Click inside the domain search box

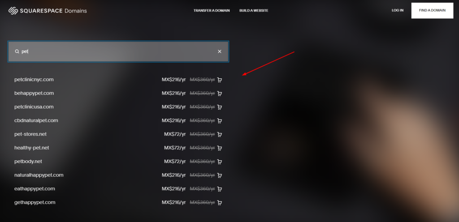[118, 51]
